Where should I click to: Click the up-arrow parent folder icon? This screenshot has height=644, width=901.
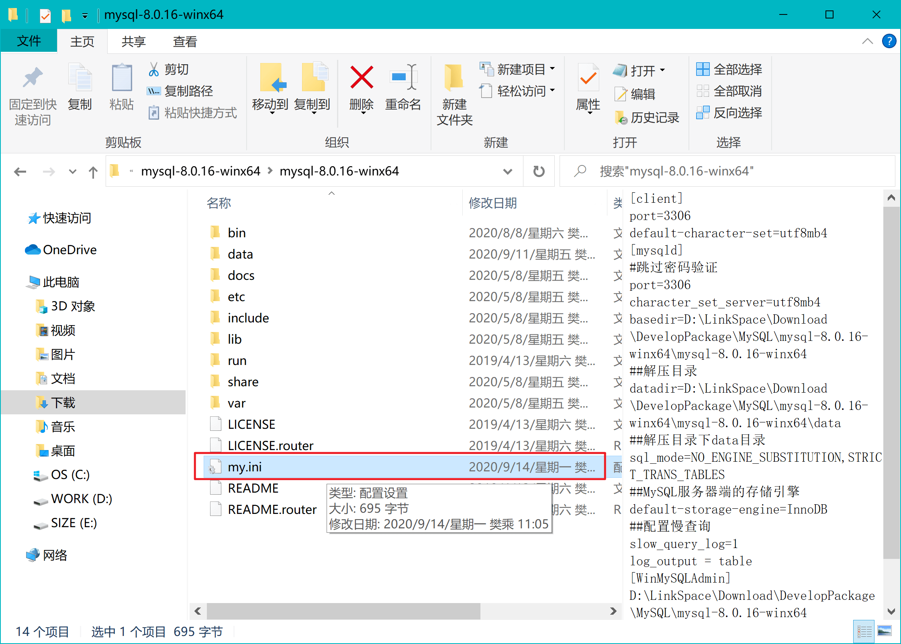click(x=93, y=172)
